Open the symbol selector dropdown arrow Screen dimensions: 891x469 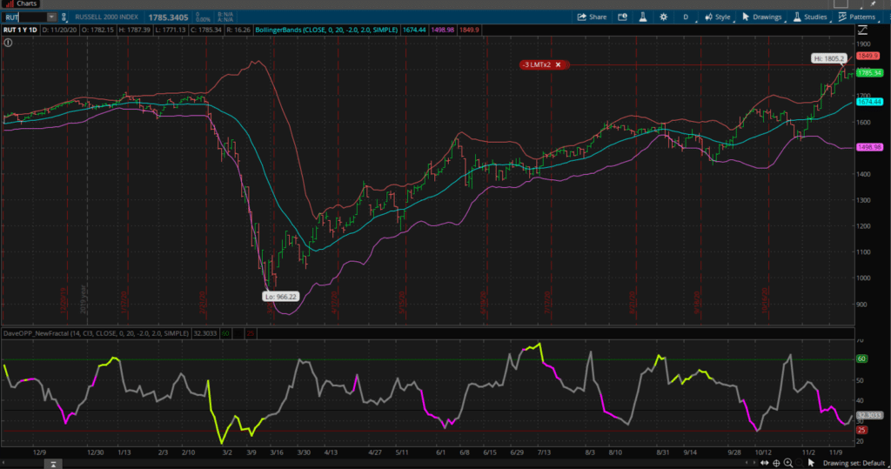tap(51, 17)
